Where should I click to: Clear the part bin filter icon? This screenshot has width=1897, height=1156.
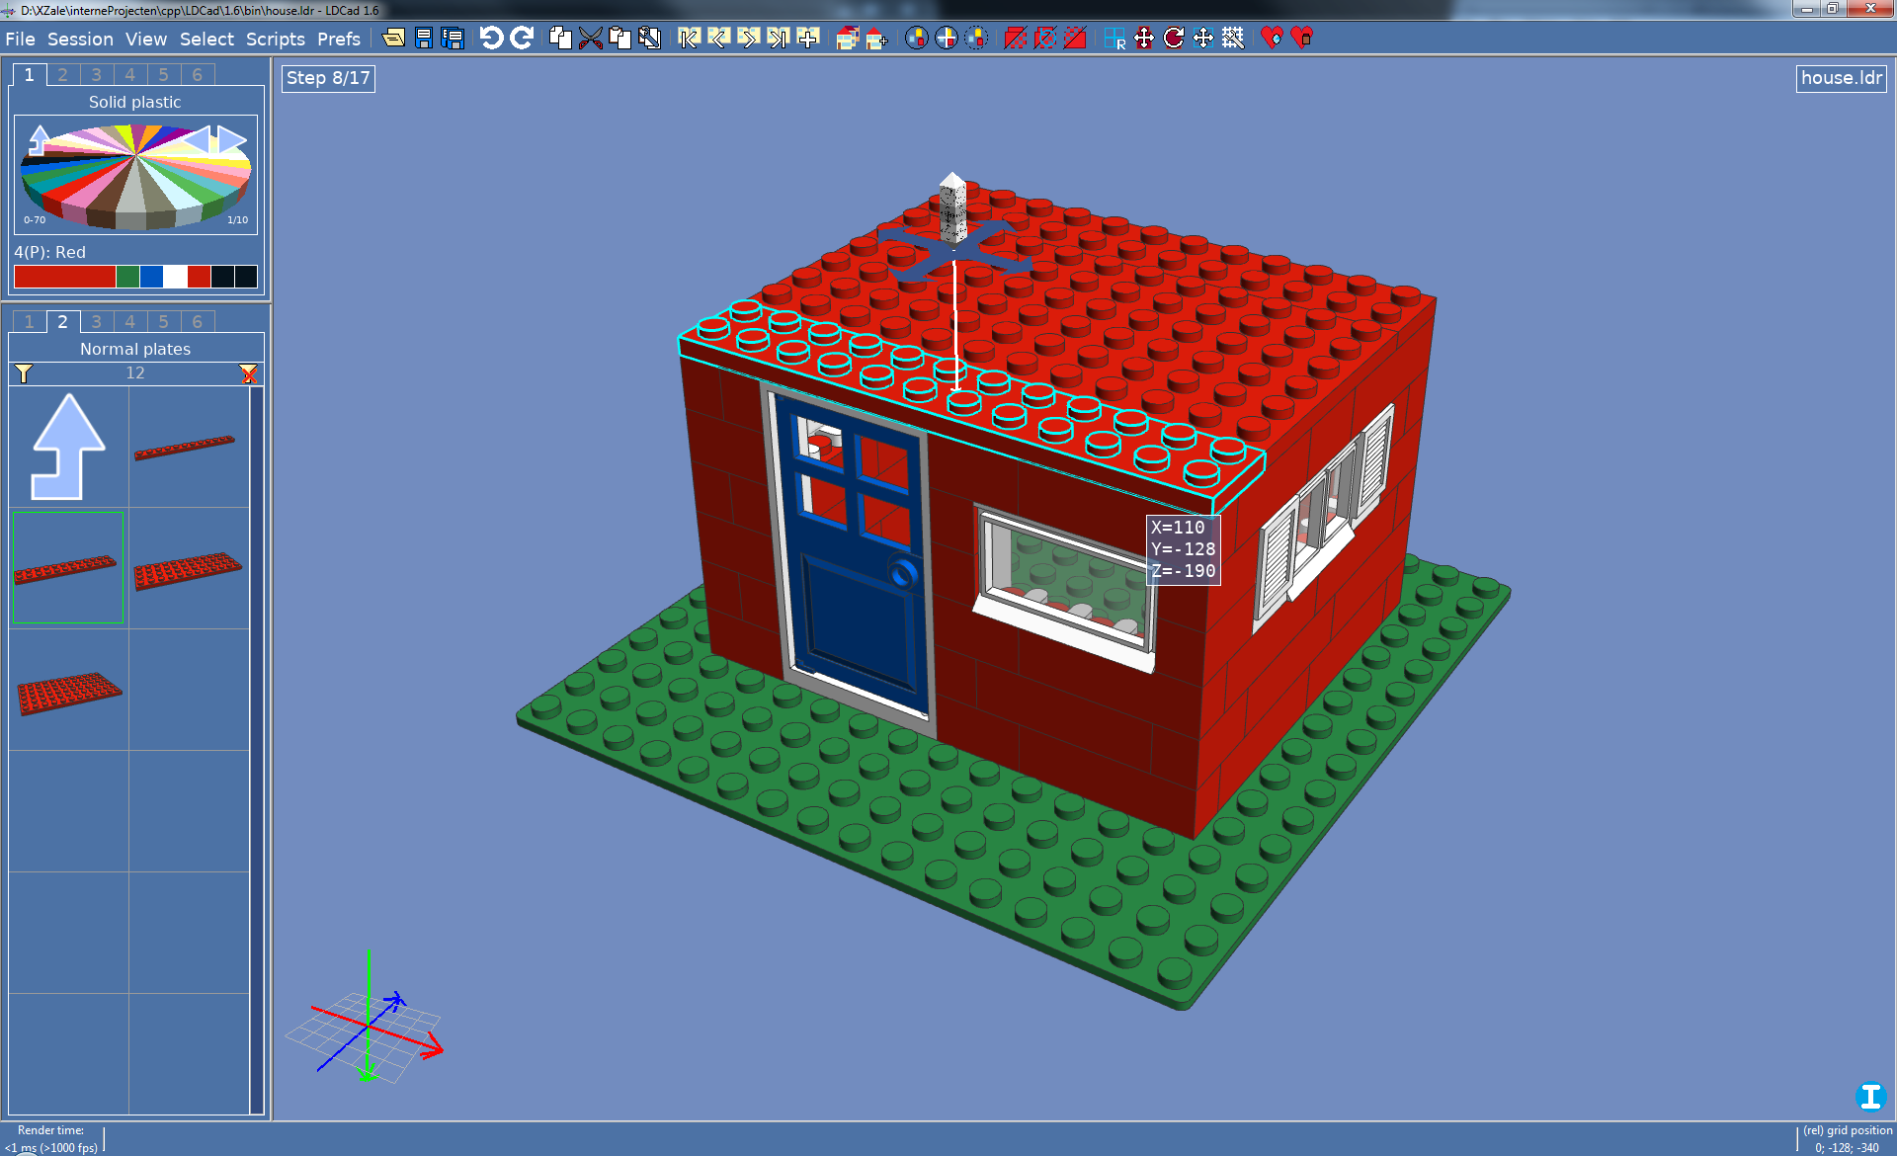(x=248, y=373)
